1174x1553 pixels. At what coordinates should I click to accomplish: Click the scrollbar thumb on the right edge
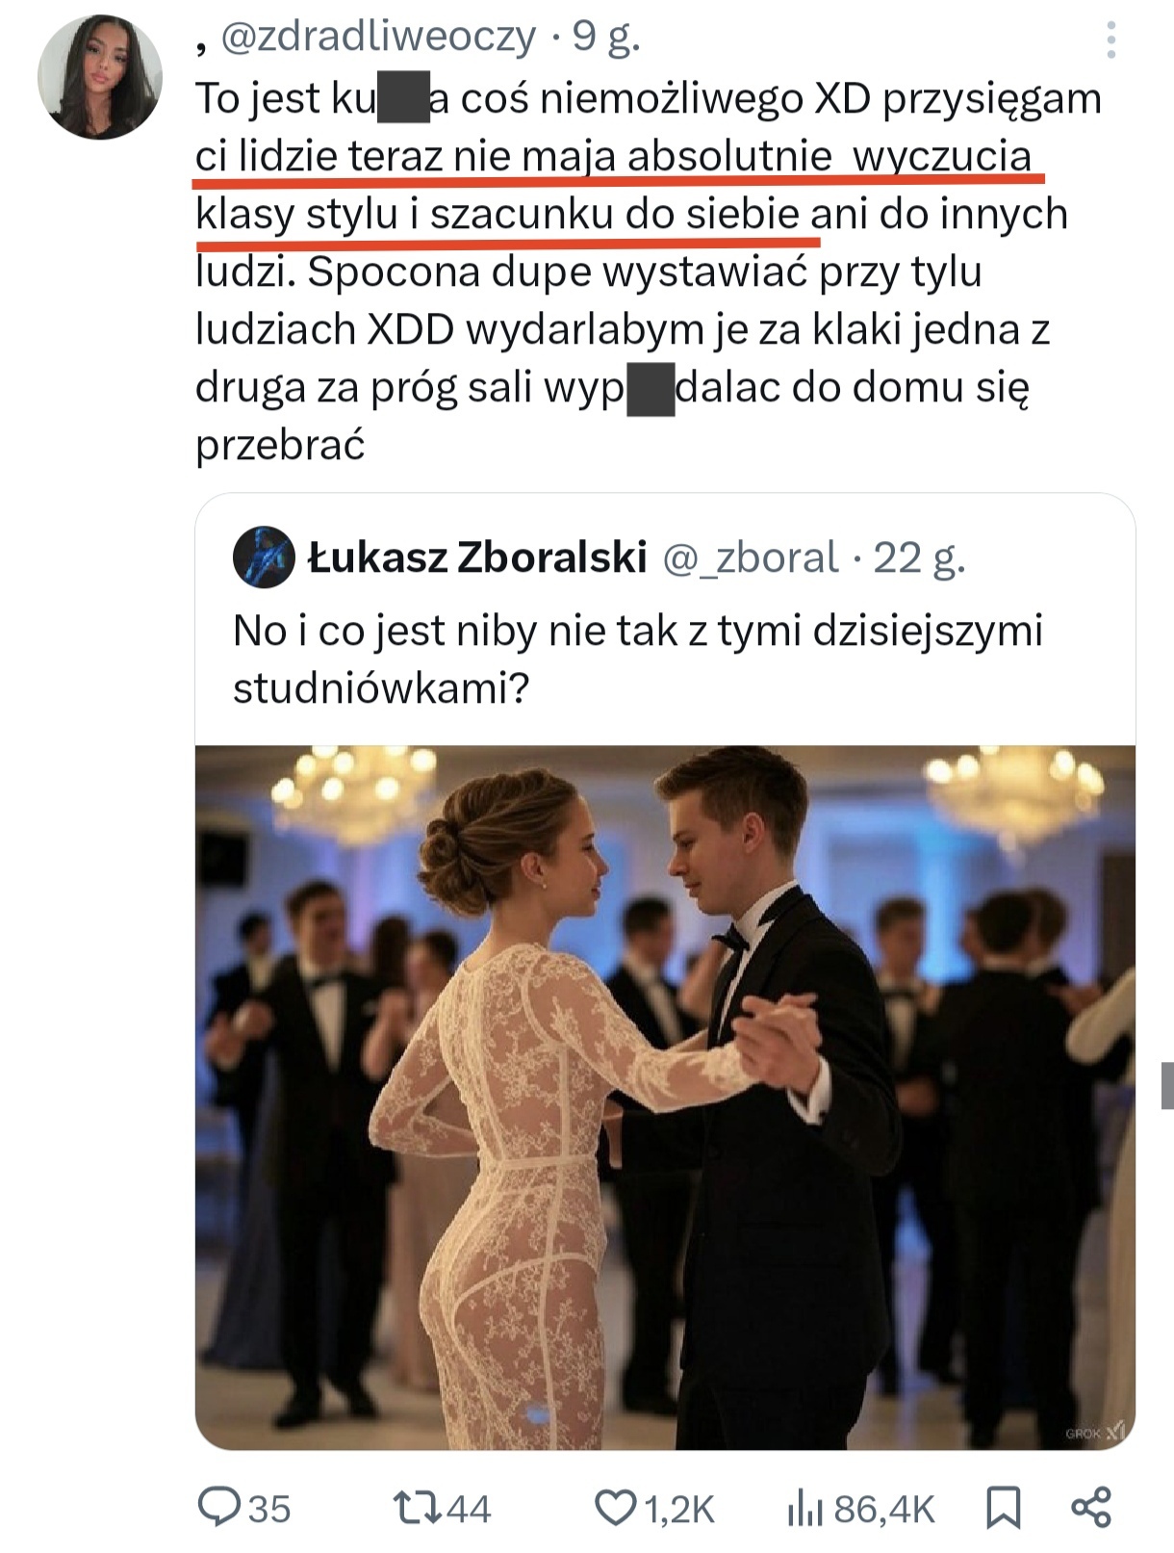pos(1167,1085)
